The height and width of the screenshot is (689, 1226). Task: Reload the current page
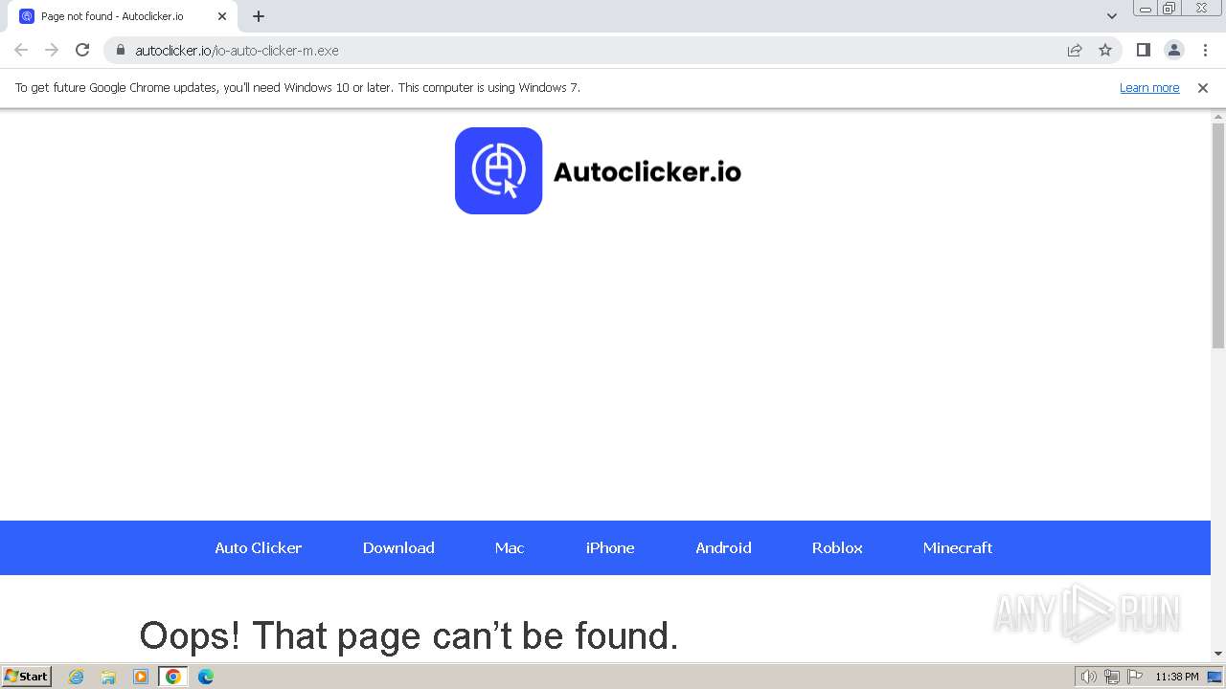tap(82, 50)
